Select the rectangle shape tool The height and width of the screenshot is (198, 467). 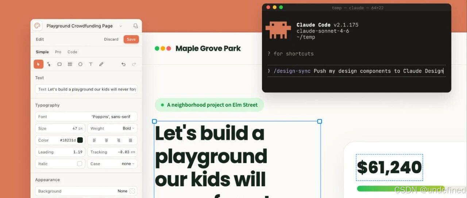59,64
